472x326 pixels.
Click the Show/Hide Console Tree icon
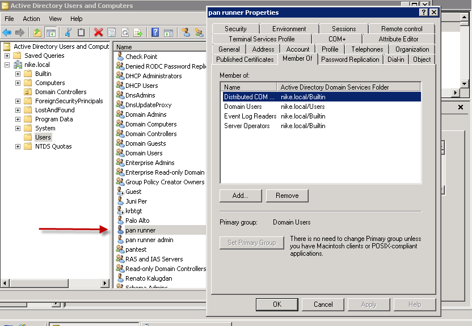click(x=51, y=33)
